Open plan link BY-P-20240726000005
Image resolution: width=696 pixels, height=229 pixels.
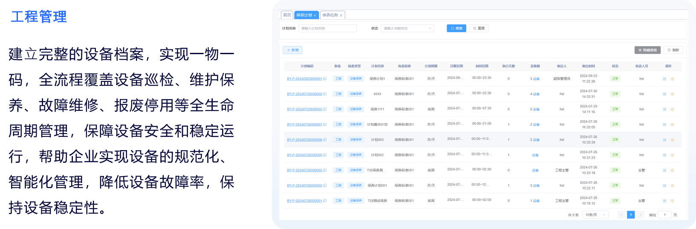coord(304,155)
